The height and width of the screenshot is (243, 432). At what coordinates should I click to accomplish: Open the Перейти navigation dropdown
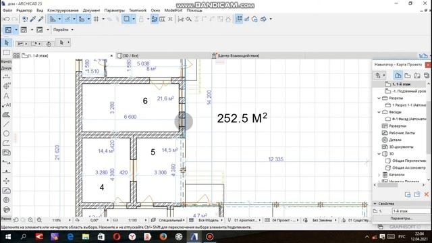(63, 30)
